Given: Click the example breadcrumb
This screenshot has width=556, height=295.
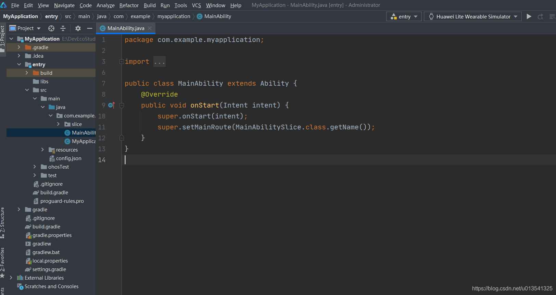Looking at the screenshot, I should pos(140,16).
